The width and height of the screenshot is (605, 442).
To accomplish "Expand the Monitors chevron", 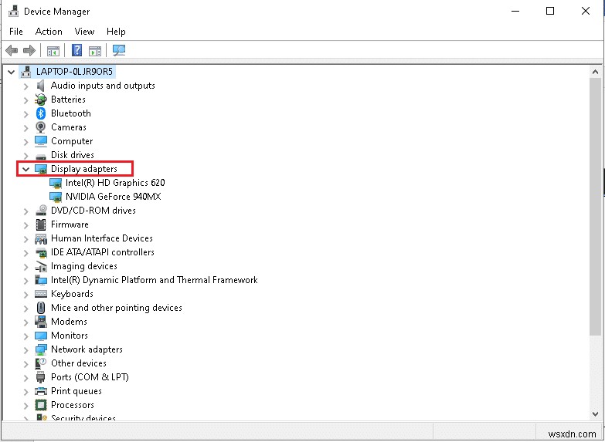I will (25, 336).
